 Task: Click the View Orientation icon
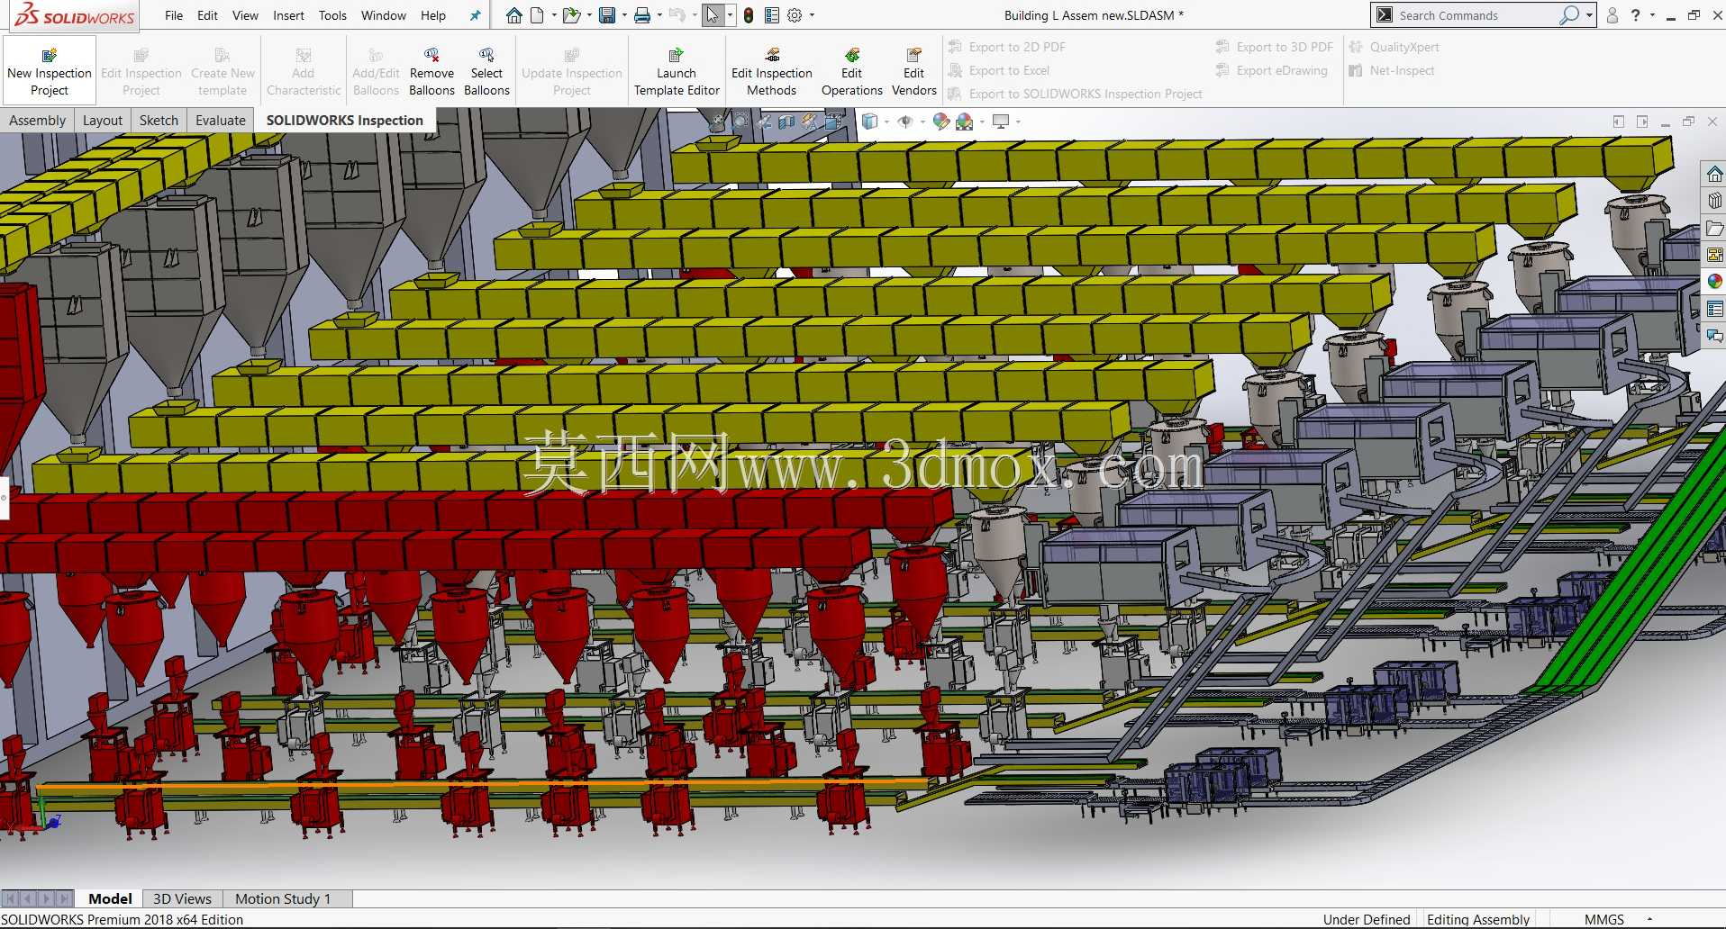coord(832,121)
